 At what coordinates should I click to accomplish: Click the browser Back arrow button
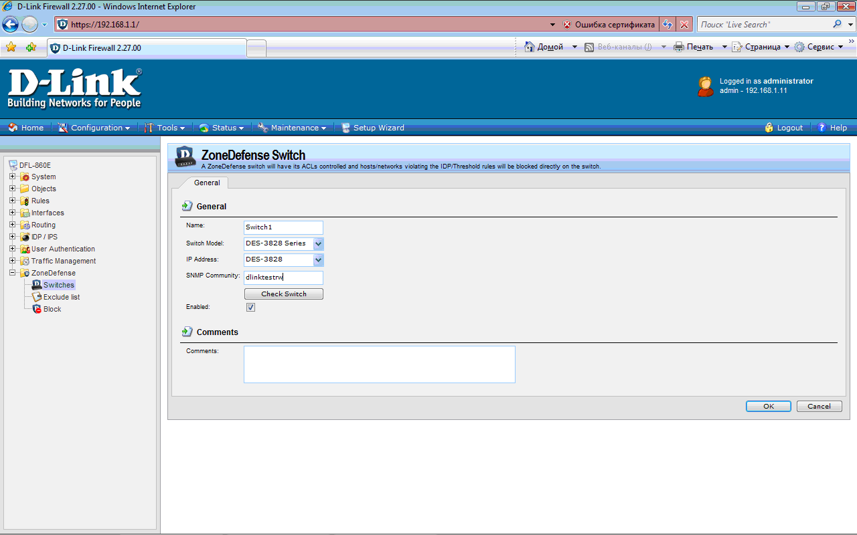click(11, 25)
